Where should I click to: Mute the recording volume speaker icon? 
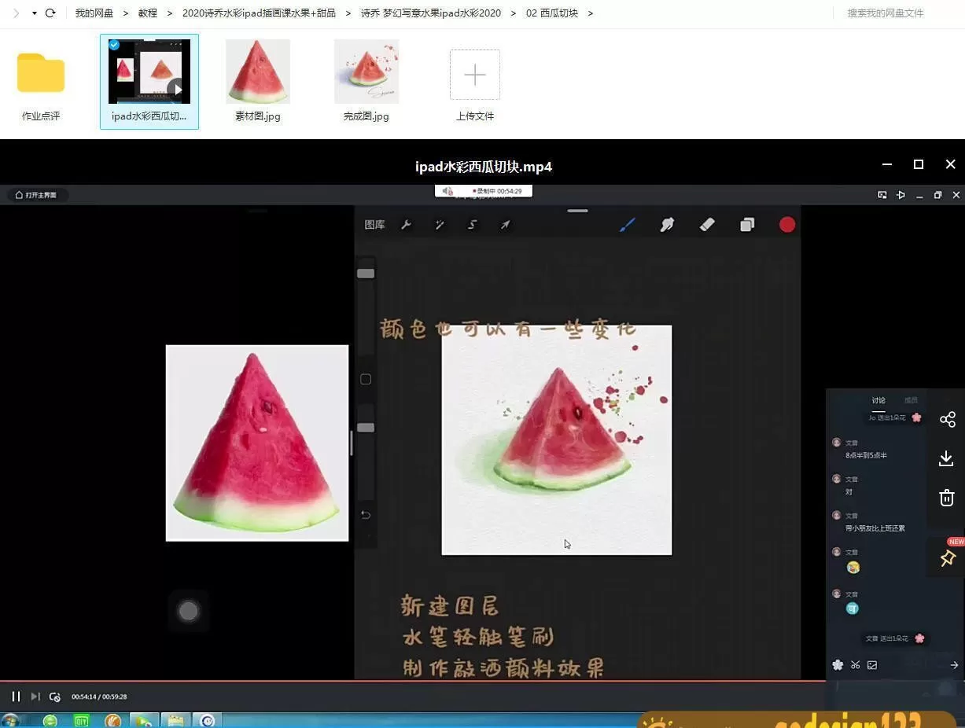click(x=448, y=190)
